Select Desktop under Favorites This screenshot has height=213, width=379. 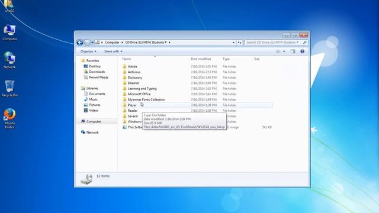pos(95,66)
